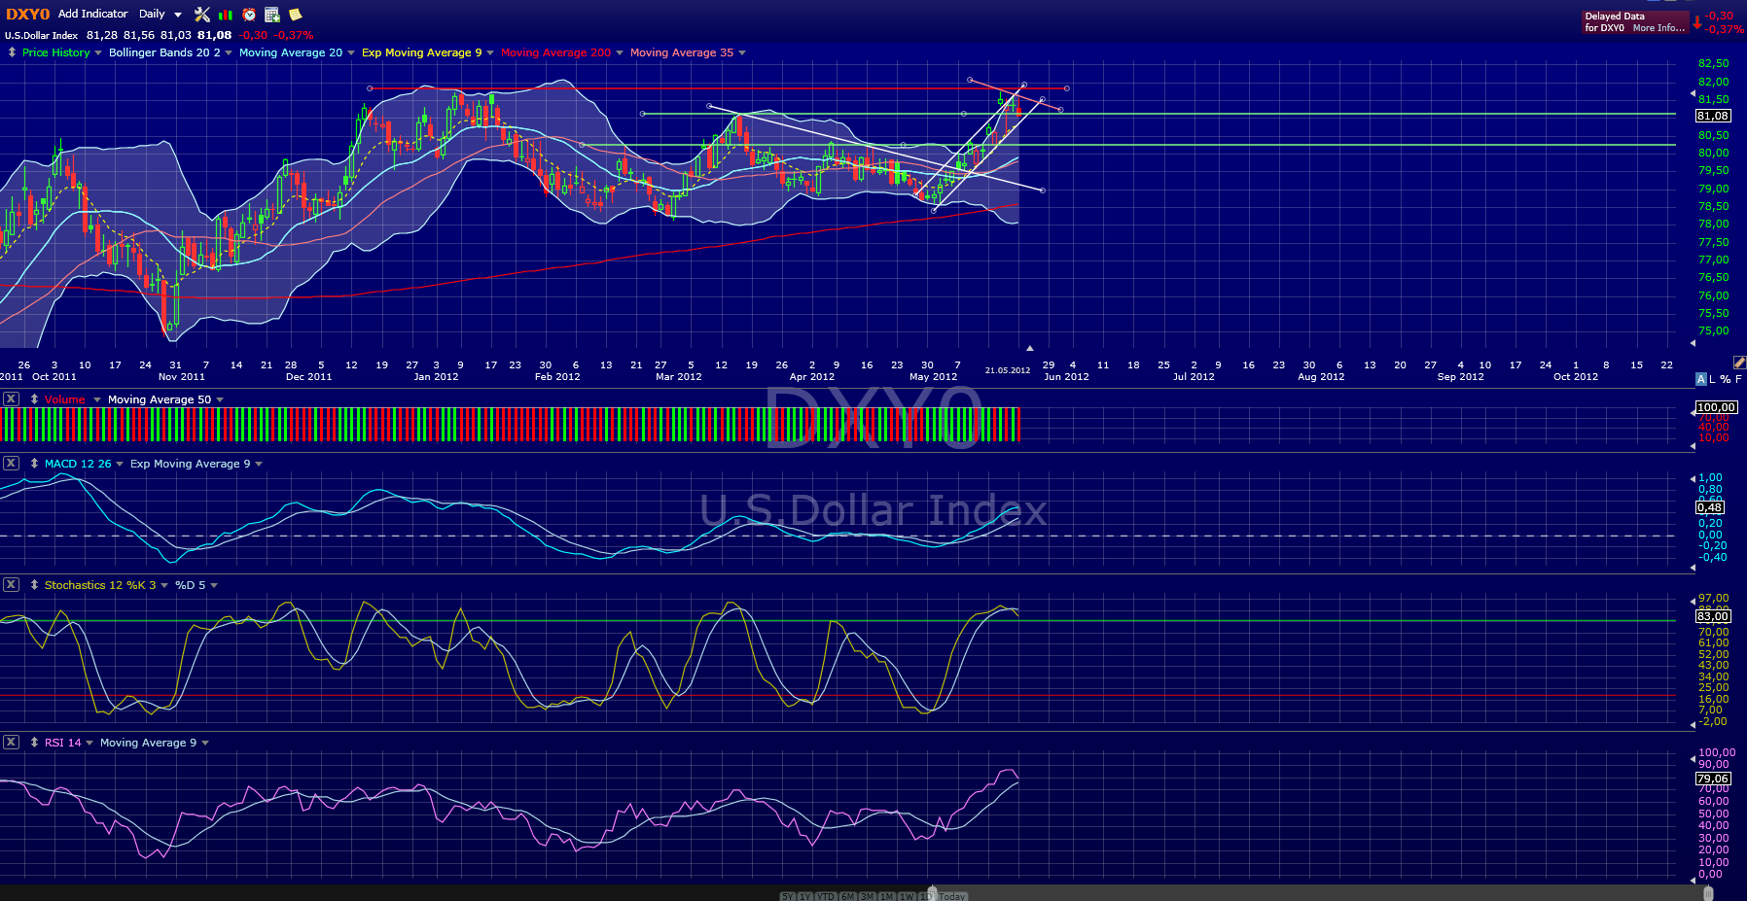Click the reorder arrows beside Price History
Image resolution: width=1747 pixels, height=901 pixels.
click(x=12, y=52)
